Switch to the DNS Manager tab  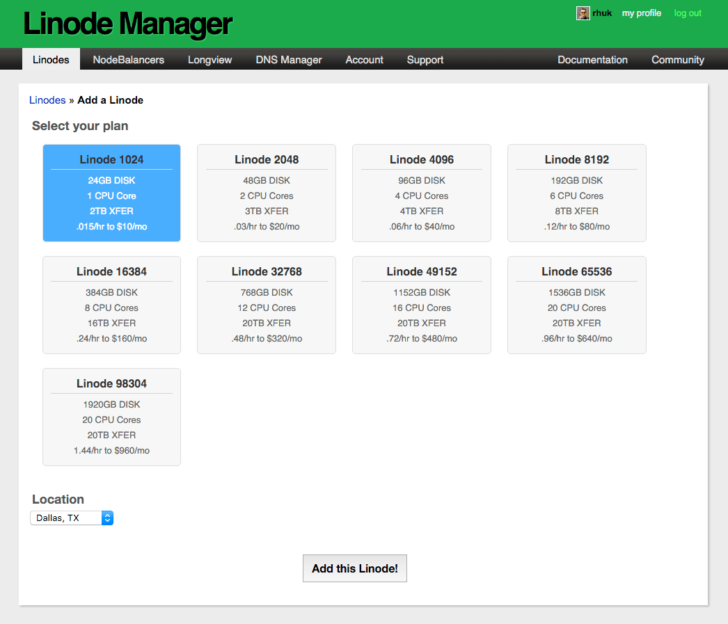[x=288, y=60]
